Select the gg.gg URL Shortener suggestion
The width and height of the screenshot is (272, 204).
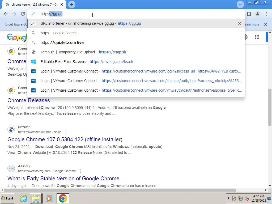[x=136, y=23]
